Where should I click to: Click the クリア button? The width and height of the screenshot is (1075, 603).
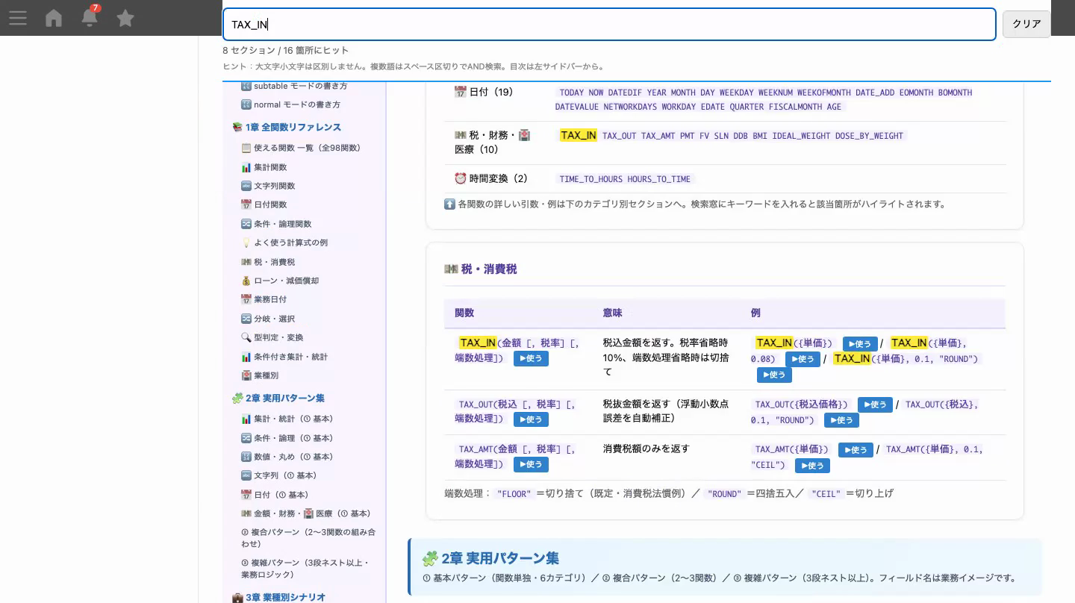tap(1026, 24)
